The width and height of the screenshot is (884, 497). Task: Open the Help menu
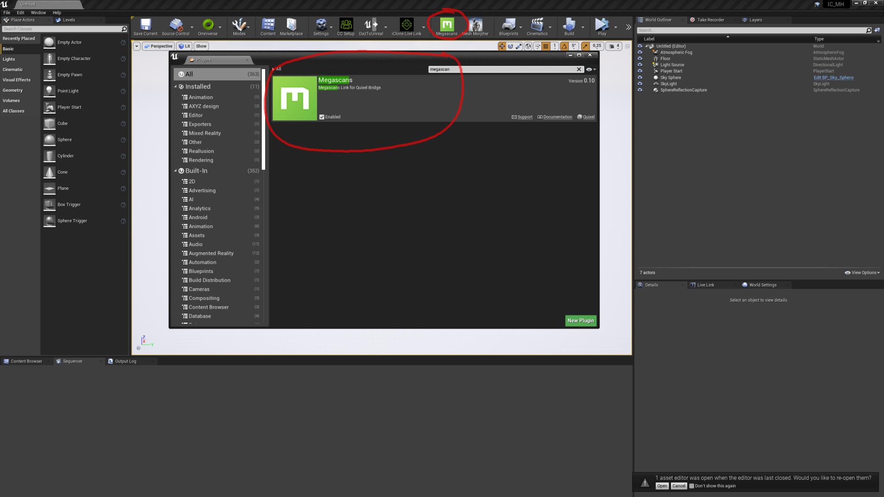click(x=57, y=12)
